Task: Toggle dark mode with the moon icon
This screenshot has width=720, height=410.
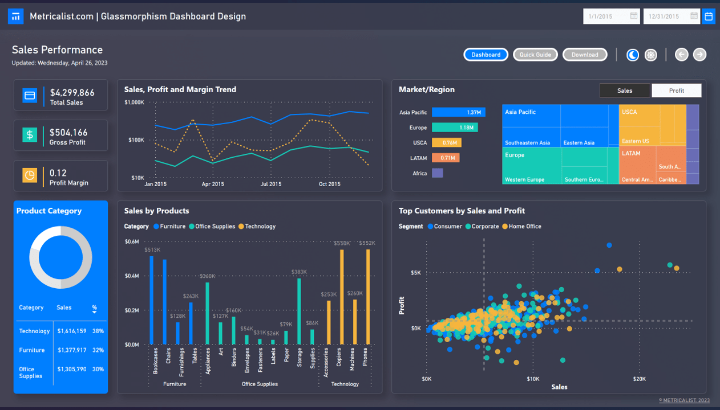Action: coord(632,55)
